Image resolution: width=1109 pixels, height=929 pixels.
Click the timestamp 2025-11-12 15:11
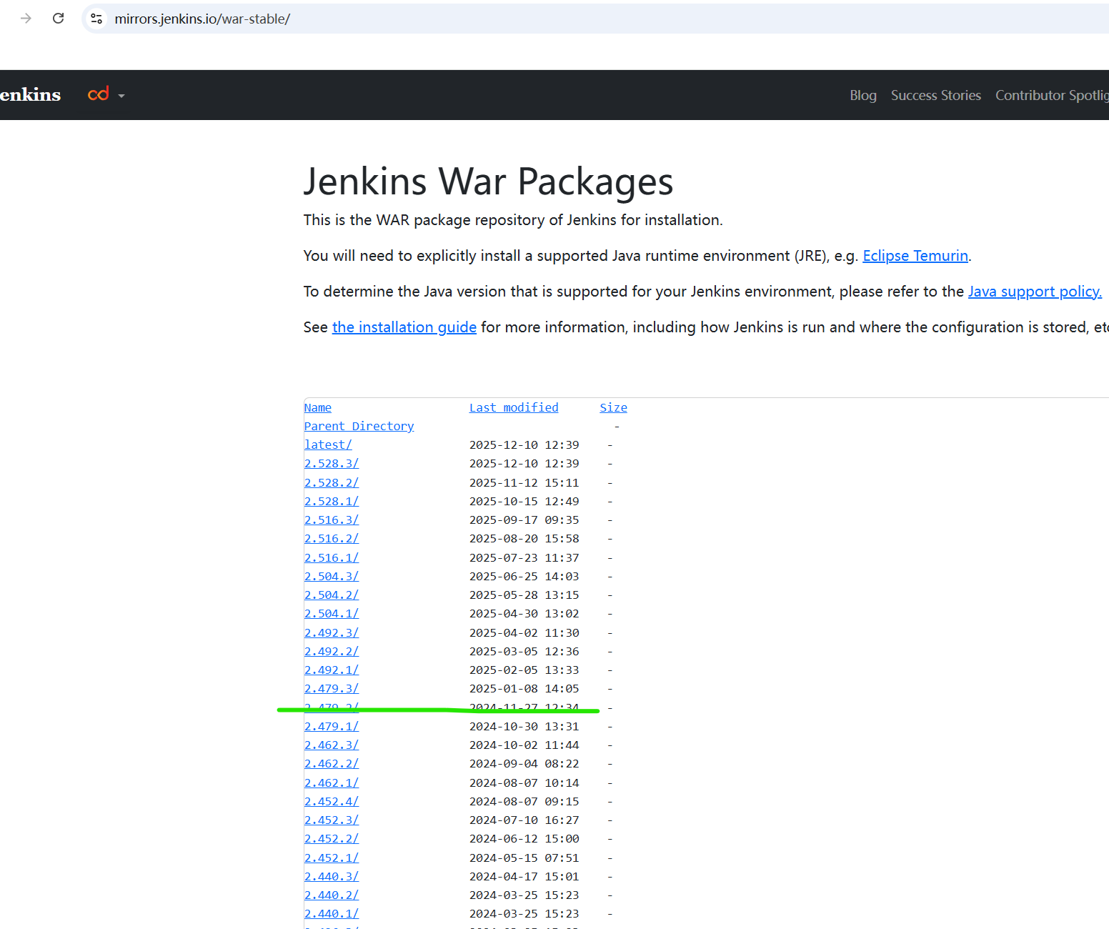[524, 482]
